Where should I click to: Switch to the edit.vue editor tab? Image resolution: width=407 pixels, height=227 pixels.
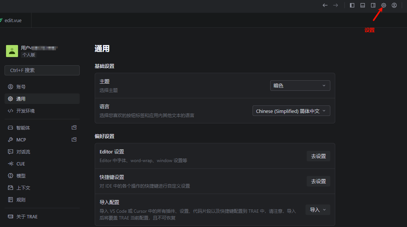coord(13,21)
